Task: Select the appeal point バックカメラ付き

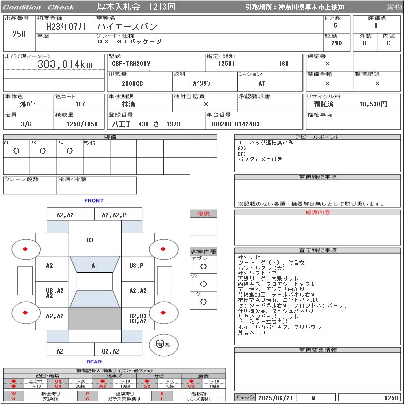Action: point(260,159)
